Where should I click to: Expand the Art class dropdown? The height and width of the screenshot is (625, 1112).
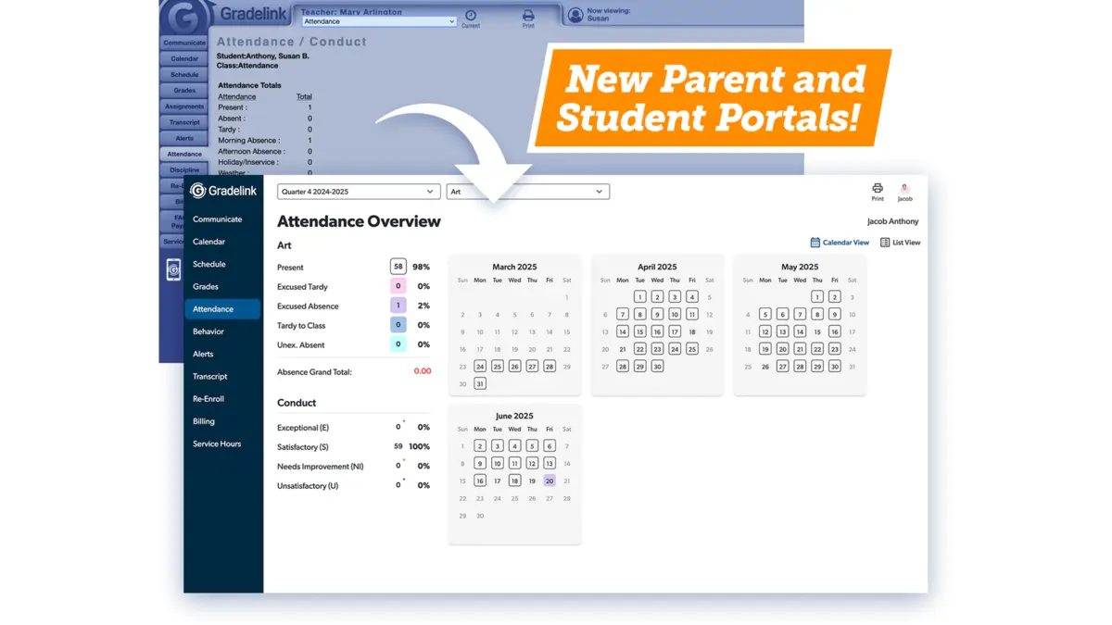point(527,192)
